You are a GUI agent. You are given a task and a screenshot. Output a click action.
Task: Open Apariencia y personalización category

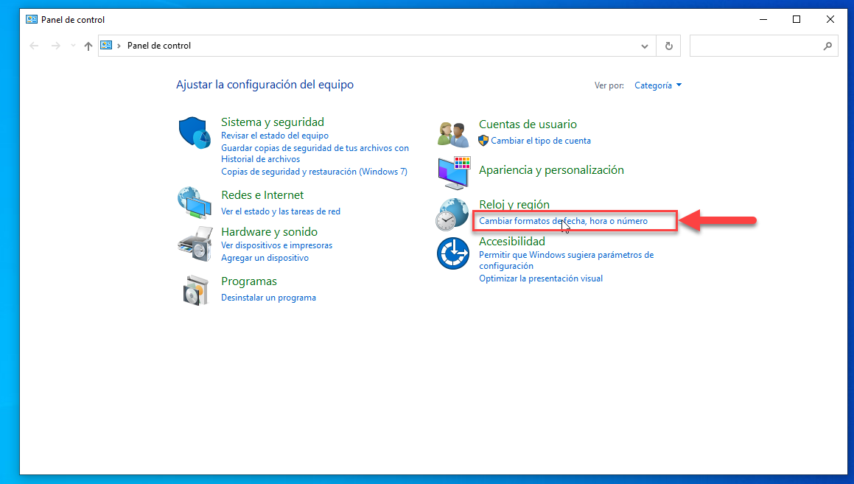click(x=551, y=170)
